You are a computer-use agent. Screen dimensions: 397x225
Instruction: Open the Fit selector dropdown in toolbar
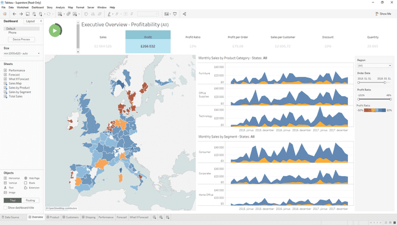(x=148, y=14)
